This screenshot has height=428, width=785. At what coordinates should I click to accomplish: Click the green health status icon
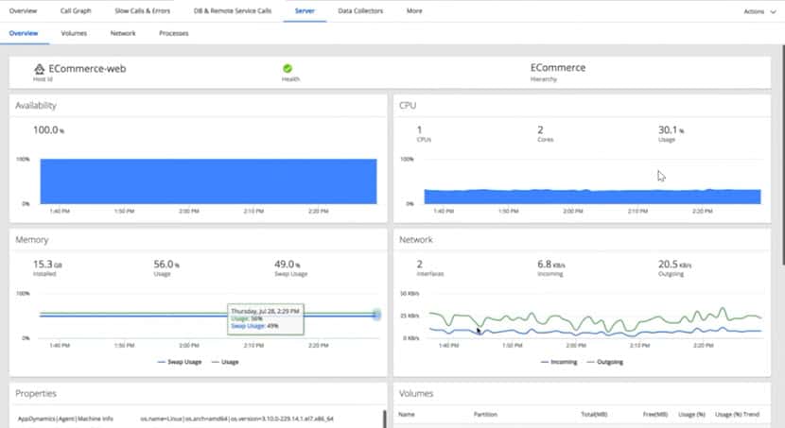[288, 69]
